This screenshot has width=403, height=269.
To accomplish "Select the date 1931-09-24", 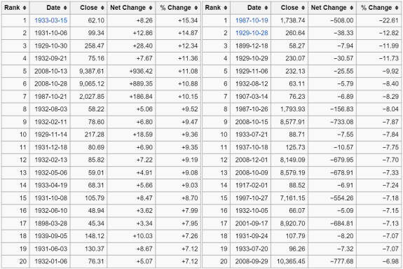I will pos(252,236).
